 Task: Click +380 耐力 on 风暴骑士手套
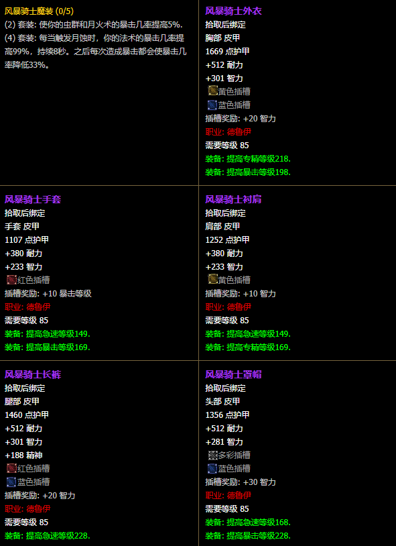23,253
